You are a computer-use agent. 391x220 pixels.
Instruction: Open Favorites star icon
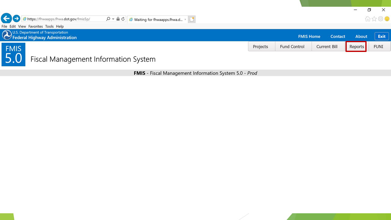[374, 19]
